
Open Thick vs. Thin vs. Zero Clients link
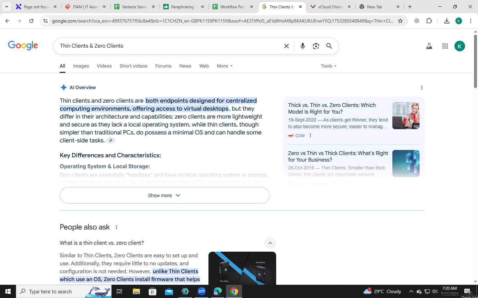332,108
